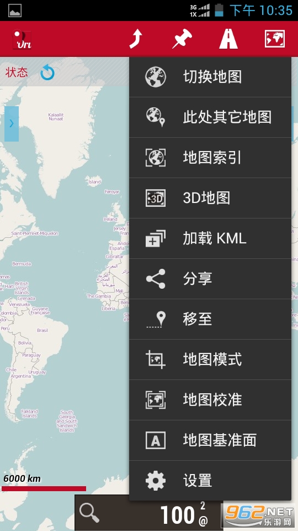Tap the framed map icon beside 地图校准
Image resolution: width=298 pixels, height=531 pixels.
[x=156, y=399]
